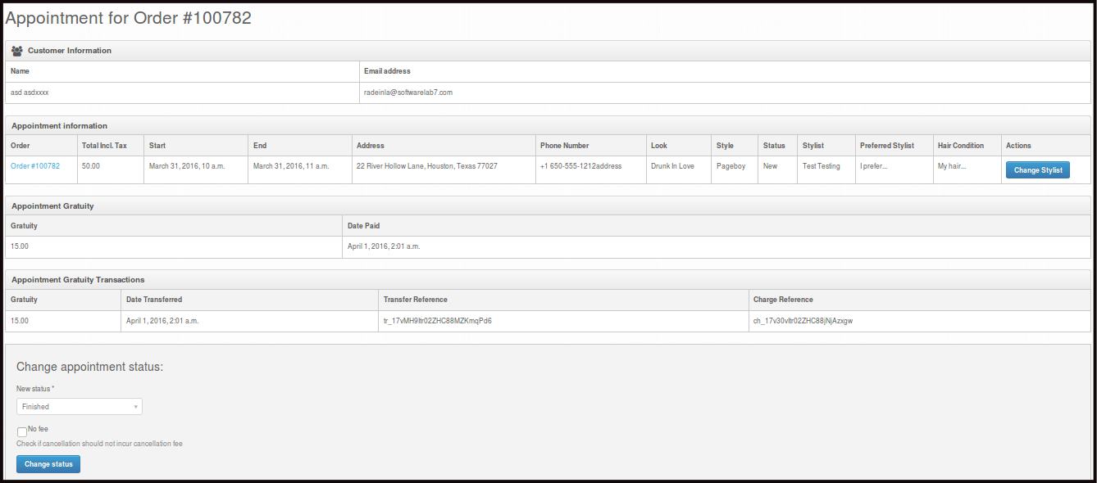Click the page title Appointment for Order #100782
Image resolution: width=1097 pixels, height=483 pixels.
[129, 18]
